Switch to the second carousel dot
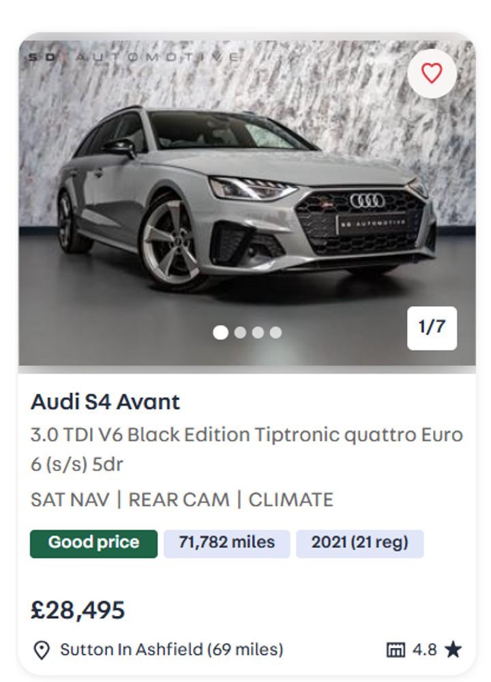This screenshot has height=682, width=491. coord(240,332)
